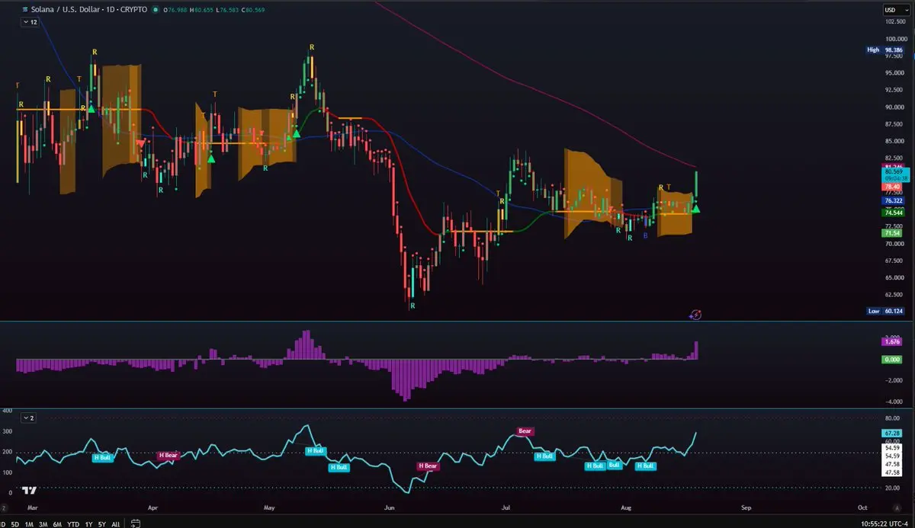Select the 6M time range

coord(57,524)
